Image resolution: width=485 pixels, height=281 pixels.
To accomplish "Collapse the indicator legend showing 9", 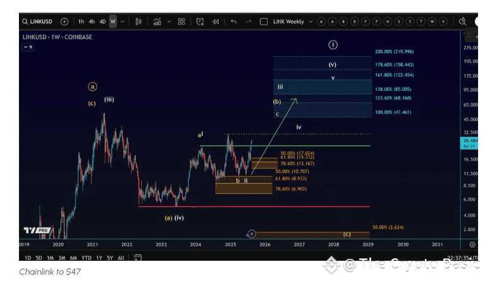I will click(28, 47).
